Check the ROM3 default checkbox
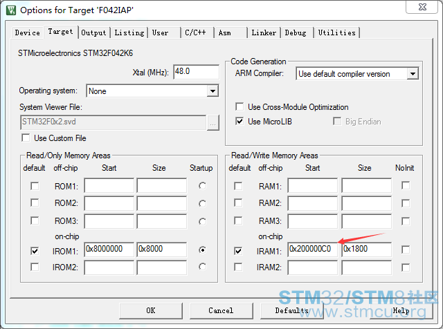 (x=35, y=220)
